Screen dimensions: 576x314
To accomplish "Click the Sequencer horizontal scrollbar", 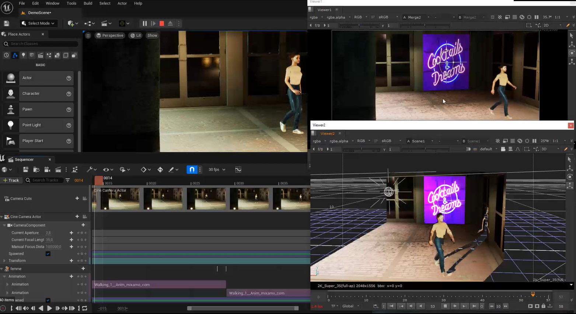I will pos(242,308).
